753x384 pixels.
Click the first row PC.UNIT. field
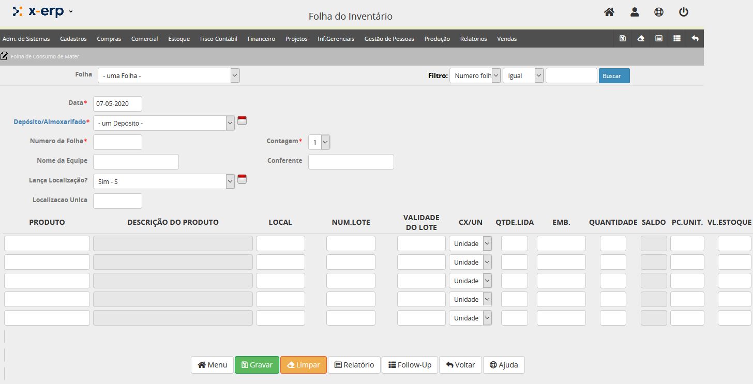[x=687, y=243]
